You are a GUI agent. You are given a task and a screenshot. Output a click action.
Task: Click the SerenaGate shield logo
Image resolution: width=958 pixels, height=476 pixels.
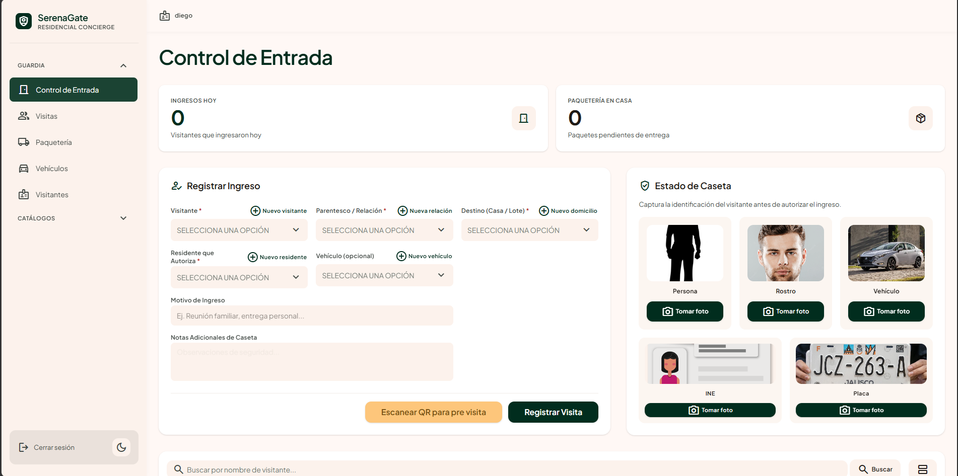point(24,21)
